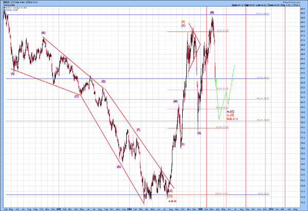Viewport: 308px width, 211px height.
Task: Click the purple (Y) wave label
Action: [x=183, y=26]
